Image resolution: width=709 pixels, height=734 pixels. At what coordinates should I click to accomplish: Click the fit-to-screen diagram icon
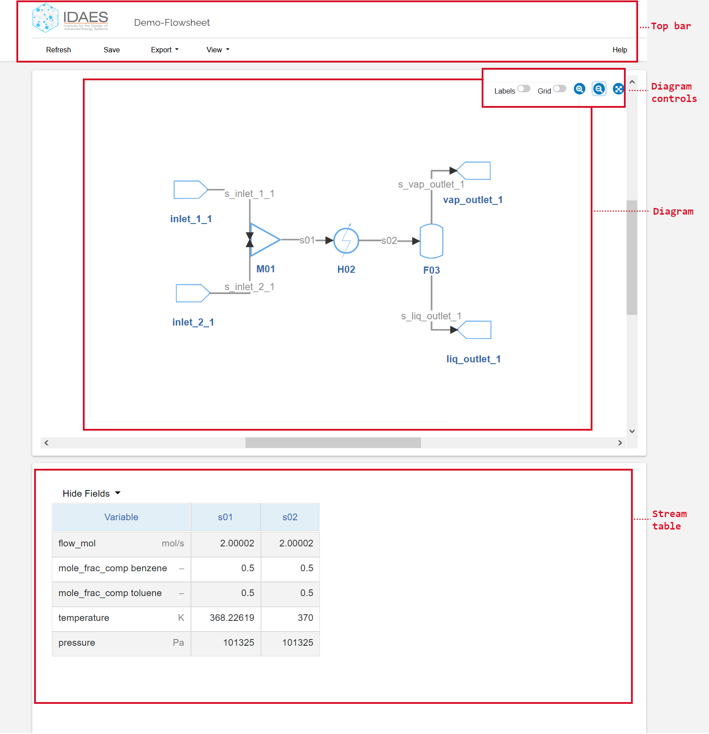click(618, 89)
